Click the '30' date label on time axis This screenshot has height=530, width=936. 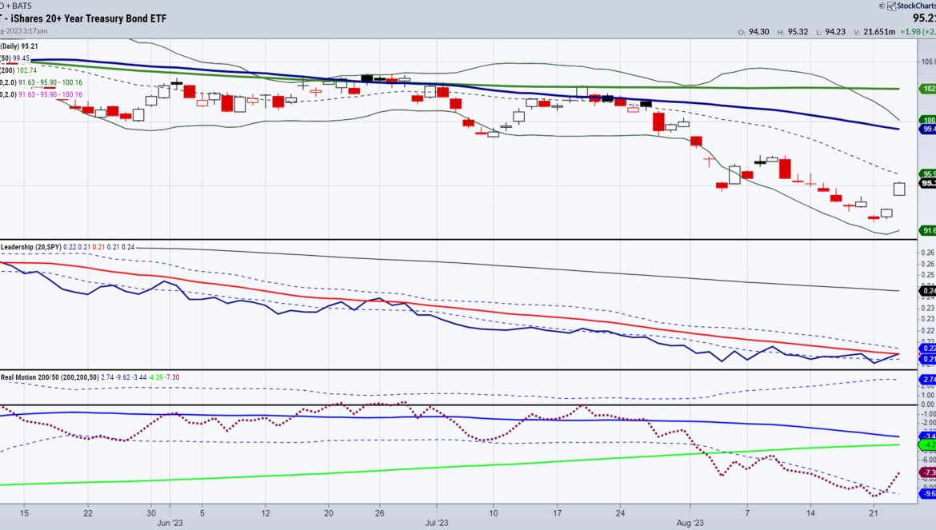(151, 512)
